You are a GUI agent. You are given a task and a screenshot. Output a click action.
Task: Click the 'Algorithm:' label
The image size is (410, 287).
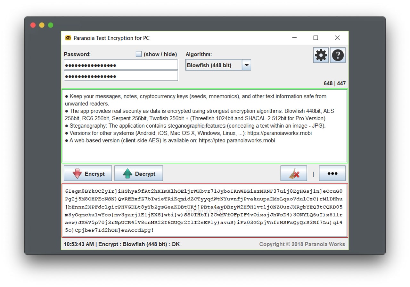[x=199, y=54]
